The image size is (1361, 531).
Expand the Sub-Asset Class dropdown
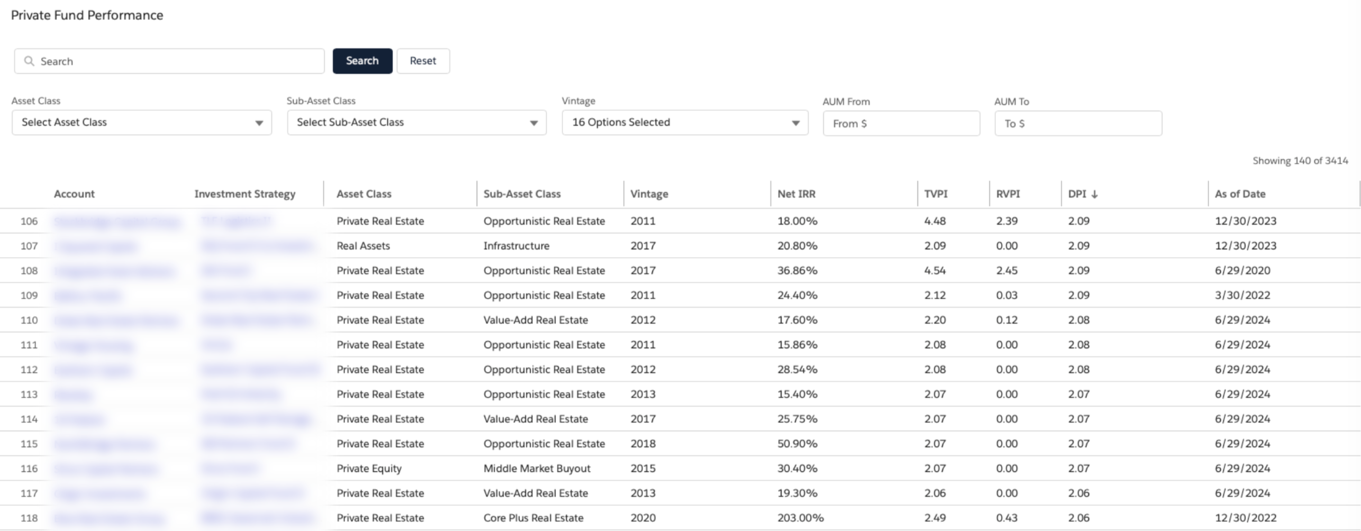(416, 123)
